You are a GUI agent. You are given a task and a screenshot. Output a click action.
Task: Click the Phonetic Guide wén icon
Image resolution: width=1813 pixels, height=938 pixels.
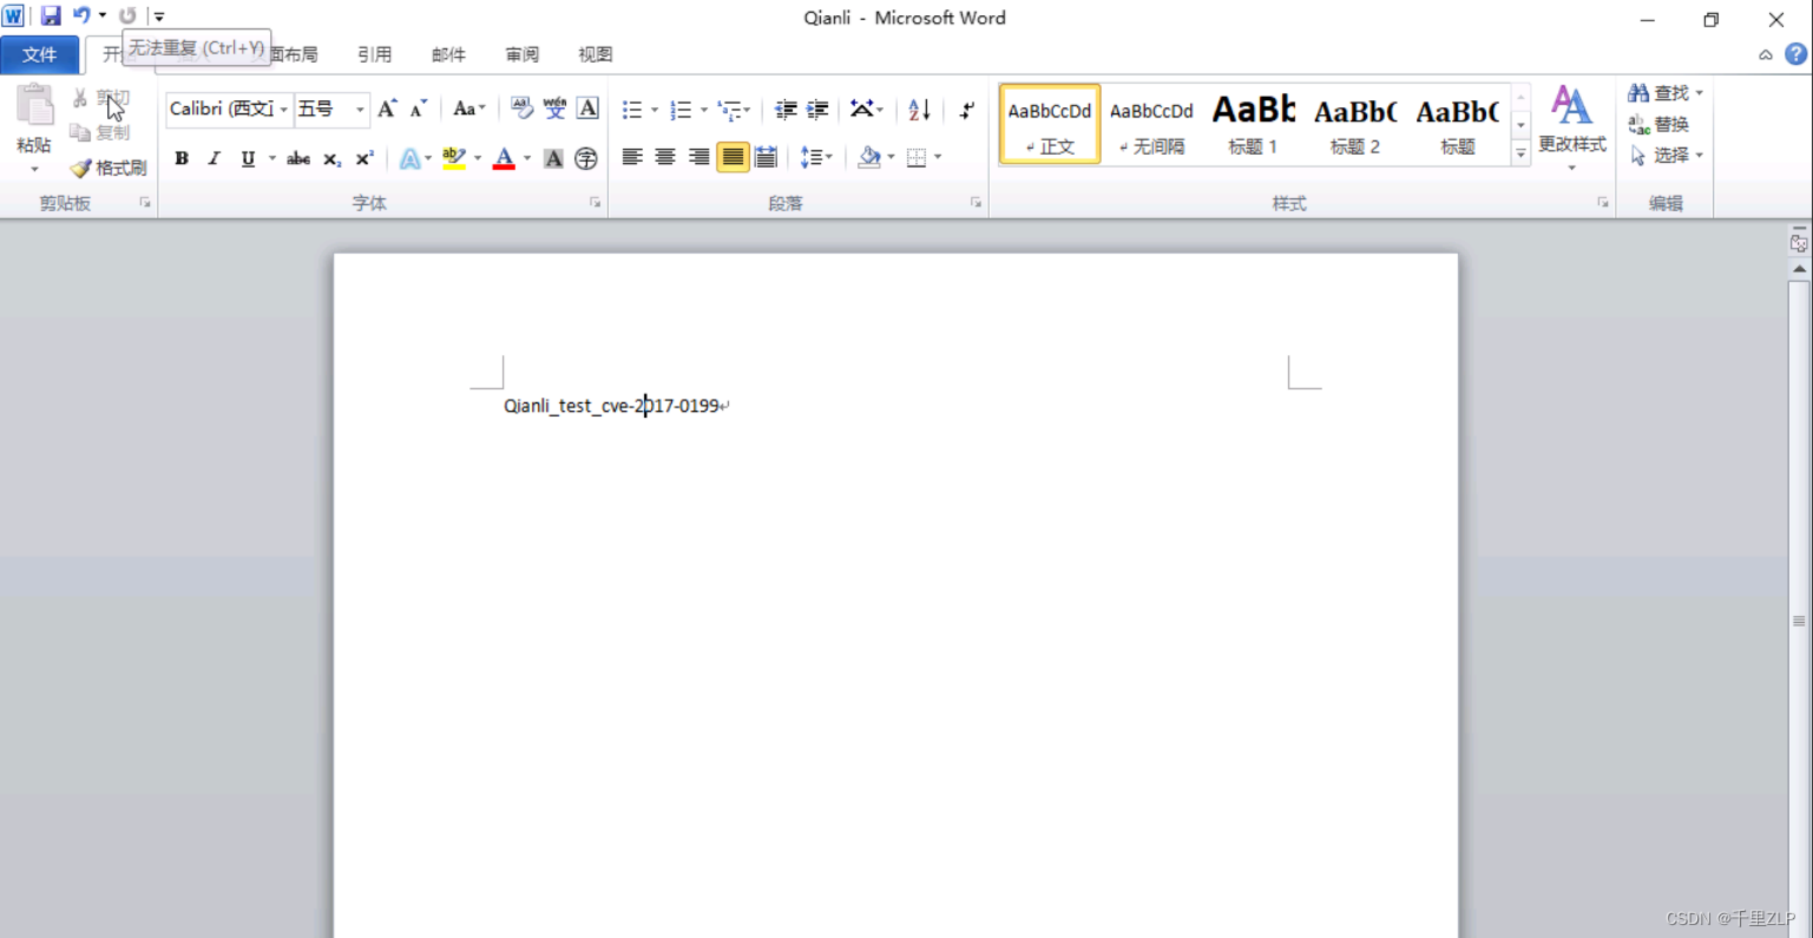555,108
